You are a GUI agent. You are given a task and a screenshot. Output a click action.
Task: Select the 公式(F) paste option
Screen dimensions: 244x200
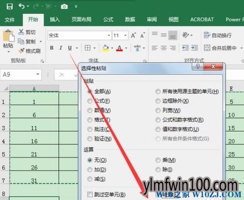pyautogui.click(x=99, y=101)
